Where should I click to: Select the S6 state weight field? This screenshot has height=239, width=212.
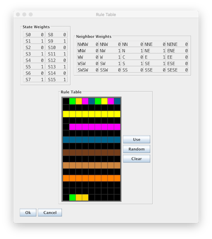[34, 73]
